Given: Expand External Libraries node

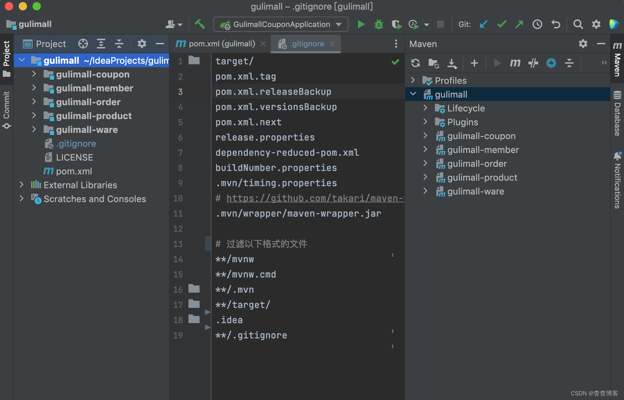Looking at the screenshot, I should click(21, 185).
